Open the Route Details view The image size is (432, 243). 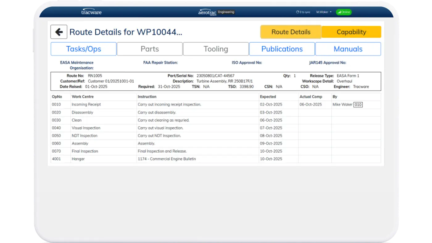[x=291, y=32]
